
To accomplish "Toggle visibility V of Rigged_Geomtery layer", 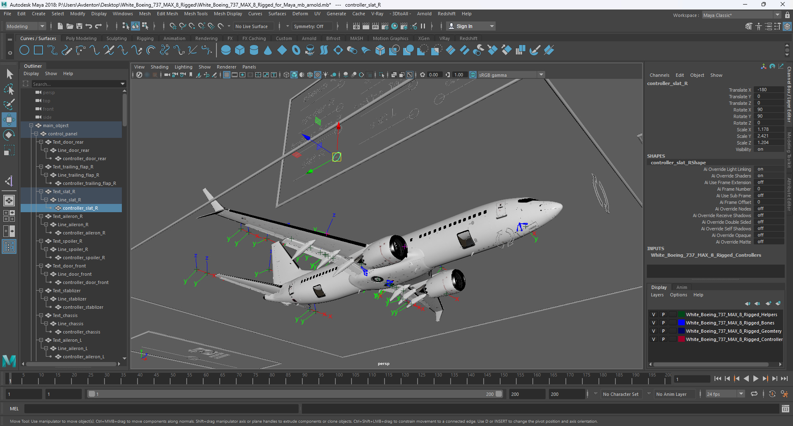I will (x=653, y=331).
